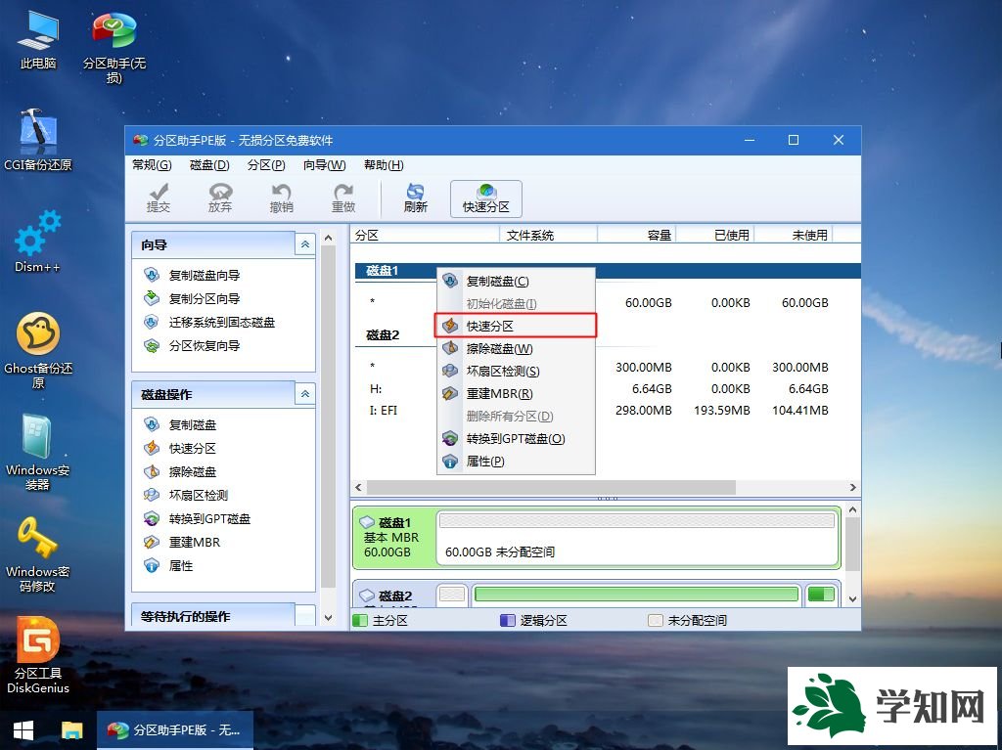Refresh the disk list via 刷新 icon
The width and height of the screenshot is (1002, 750).
414,198
